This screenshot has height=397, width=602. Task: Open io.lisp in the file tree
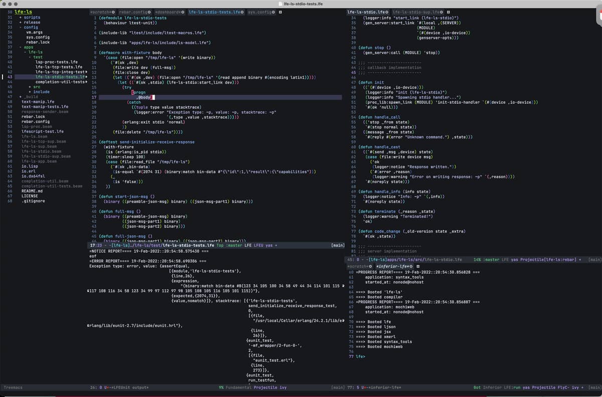(x=30, y=166)
